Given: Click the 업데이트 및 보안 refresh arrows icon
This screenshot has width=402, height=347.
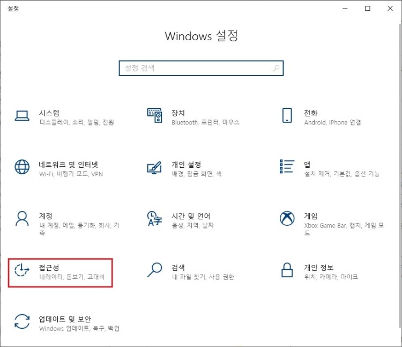Looking at the screenshot, I should 22,322.
